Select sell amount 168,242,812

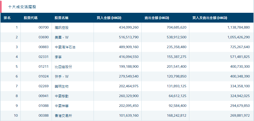click(x=177, y=116)
